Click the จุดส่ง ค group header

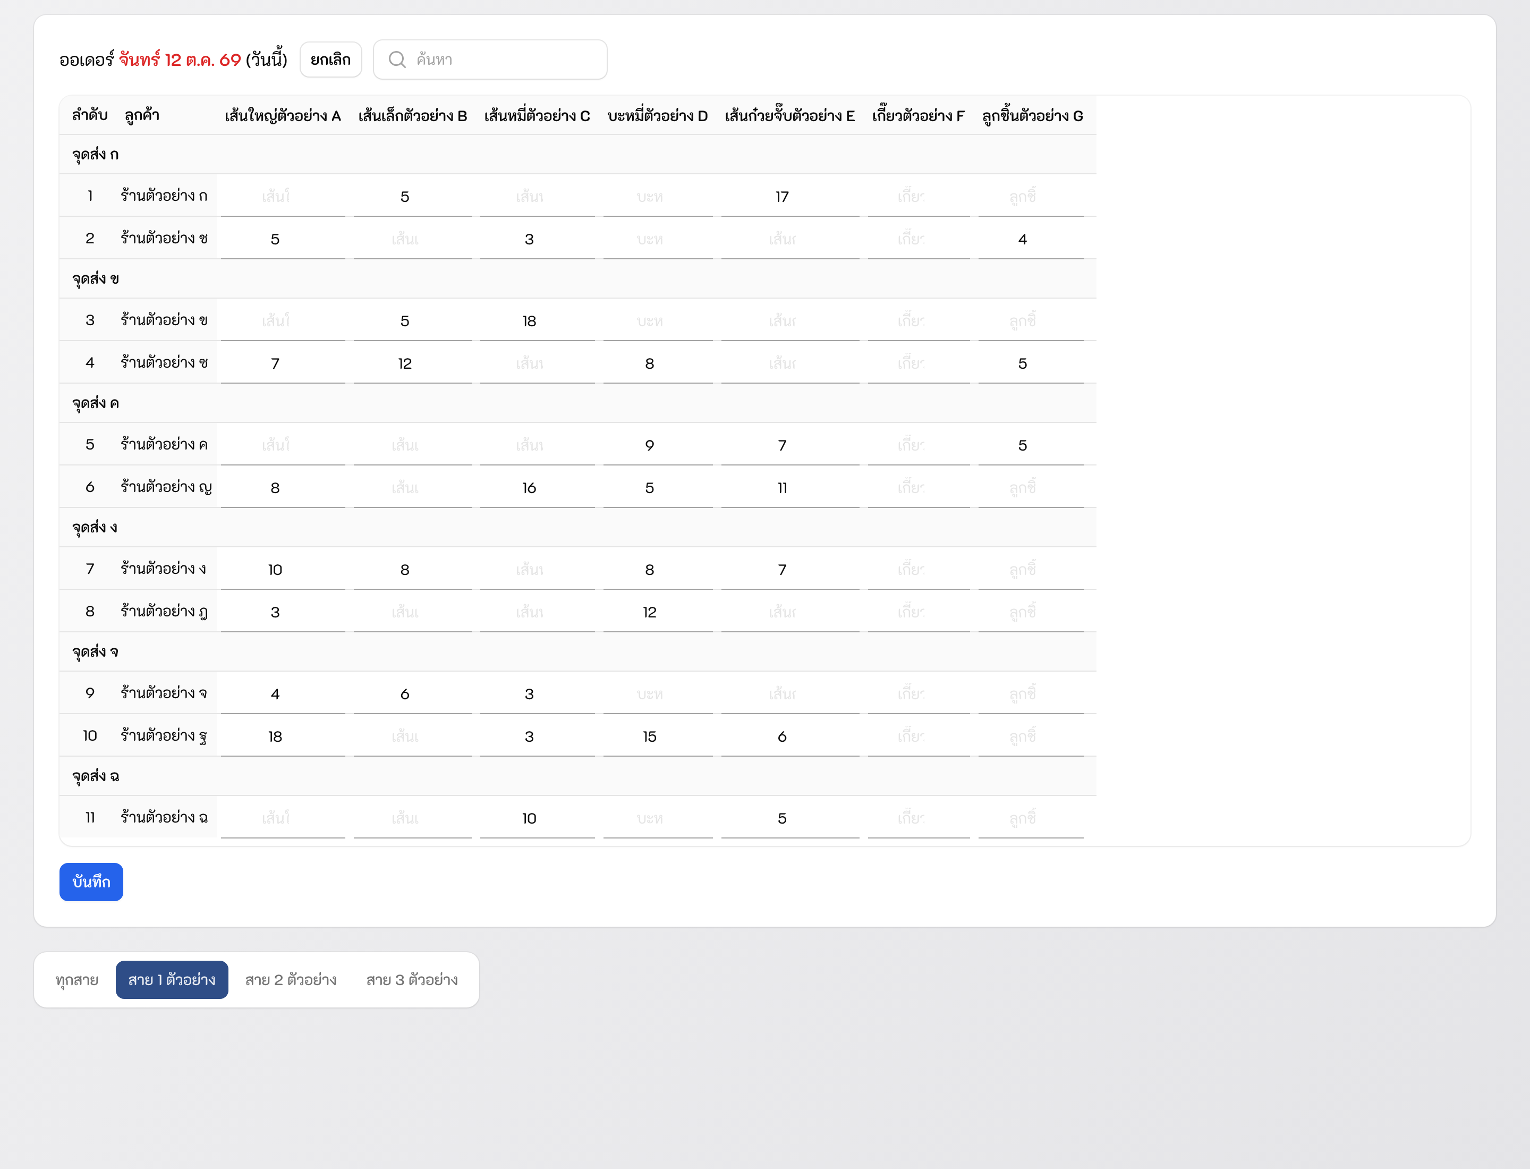point(577,403)
